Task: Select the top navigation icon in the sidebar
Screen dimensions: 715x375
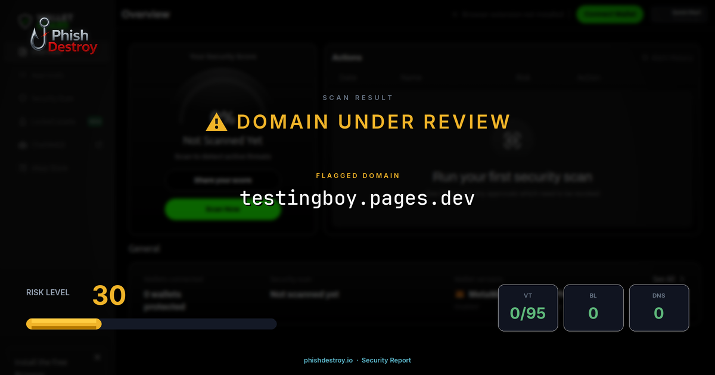Action: coord(23,52)
